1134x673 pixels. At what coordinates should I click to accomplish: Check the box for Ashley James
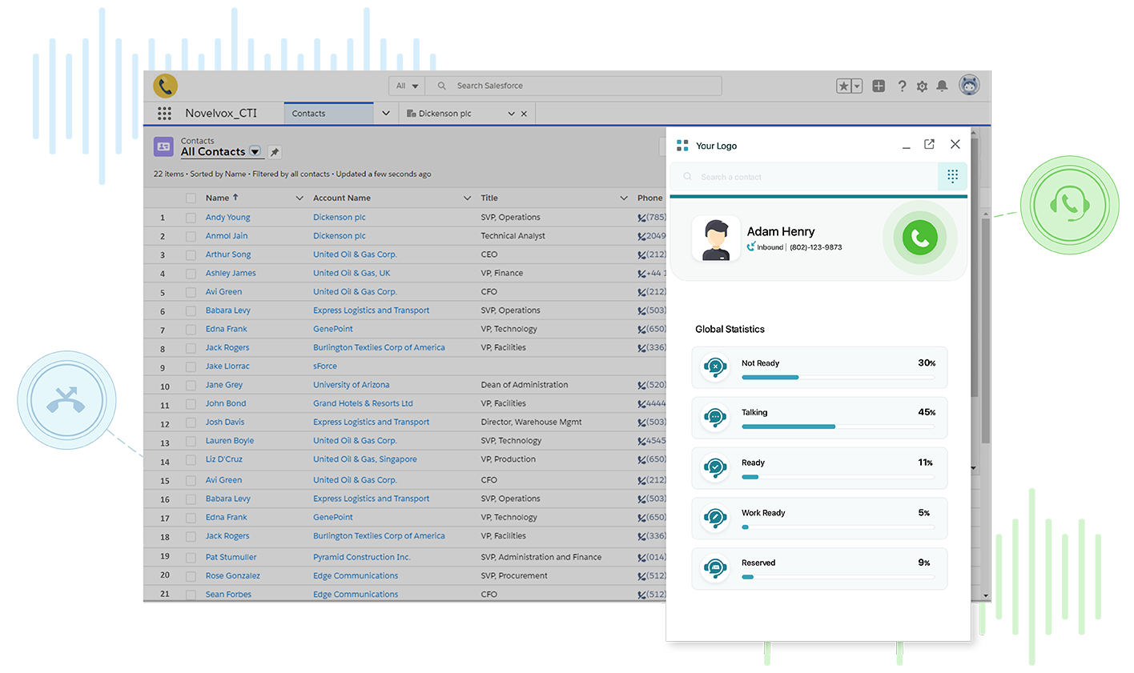click(x=191, y=274)
